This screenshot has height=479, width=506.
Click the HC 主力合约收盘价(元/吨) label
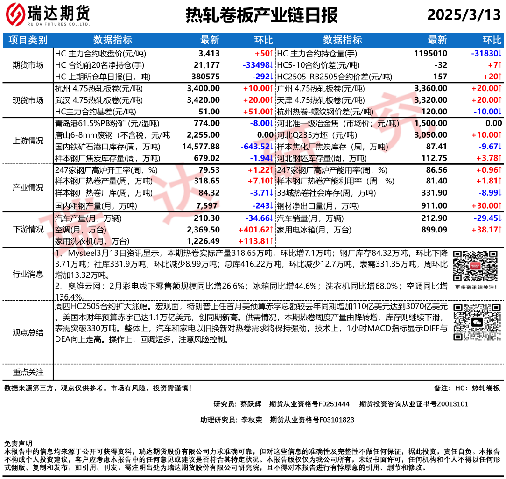pos(100,54)
